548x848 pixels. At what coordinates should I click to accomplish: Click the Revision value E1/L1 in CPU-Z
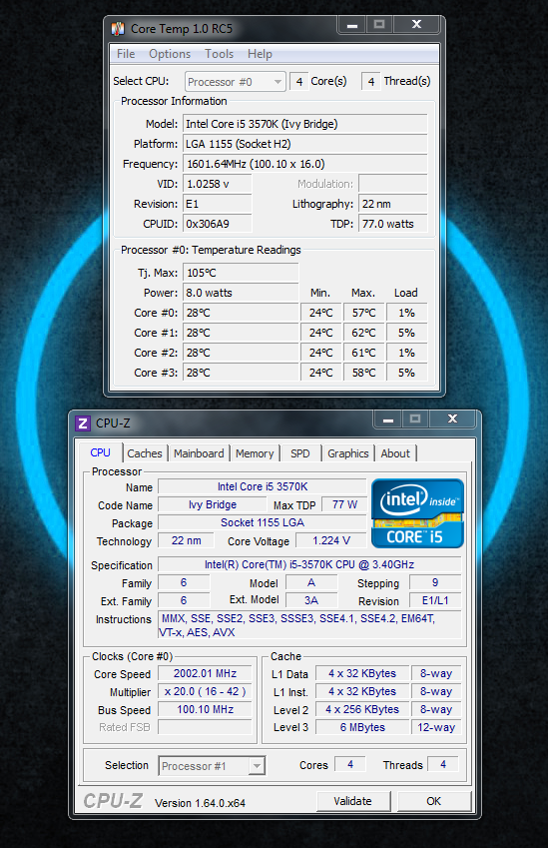(x=435, y=600)
